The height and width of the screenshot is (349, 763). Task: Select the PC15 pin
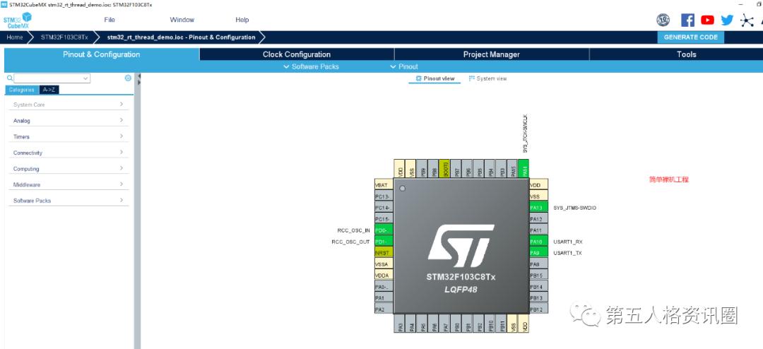pos(384,219)
